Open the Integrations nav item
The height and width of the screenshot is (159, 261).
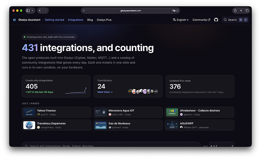coord(76,20)
